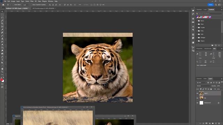Toggle lock image pixels brush icon

tap(203, 89)
